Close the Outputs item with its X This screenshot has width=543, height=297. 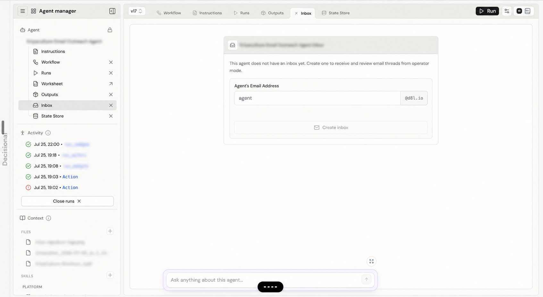111,95
